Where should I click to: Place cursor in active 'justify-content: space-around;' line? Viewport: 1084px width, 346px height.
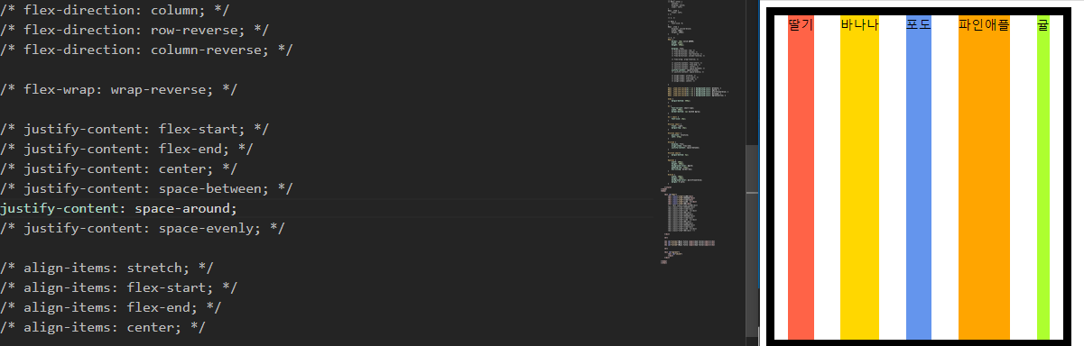[x=119, y=208]
